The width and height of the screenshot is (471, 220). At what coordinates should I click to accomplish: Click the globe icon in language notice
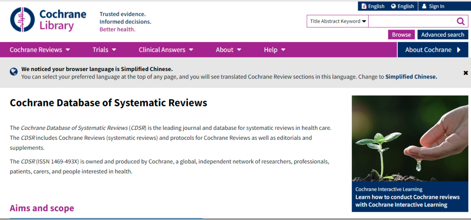[14, 71]
